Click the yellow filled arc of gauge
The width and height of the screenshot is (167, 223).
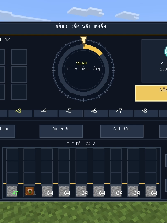pyautogui.click(x=93, y=50)
